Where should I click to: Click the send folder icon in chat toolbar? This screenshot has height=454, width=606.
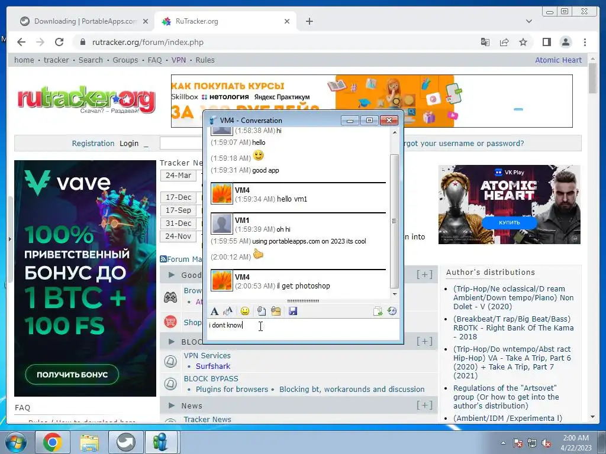(x=276, y=311)
